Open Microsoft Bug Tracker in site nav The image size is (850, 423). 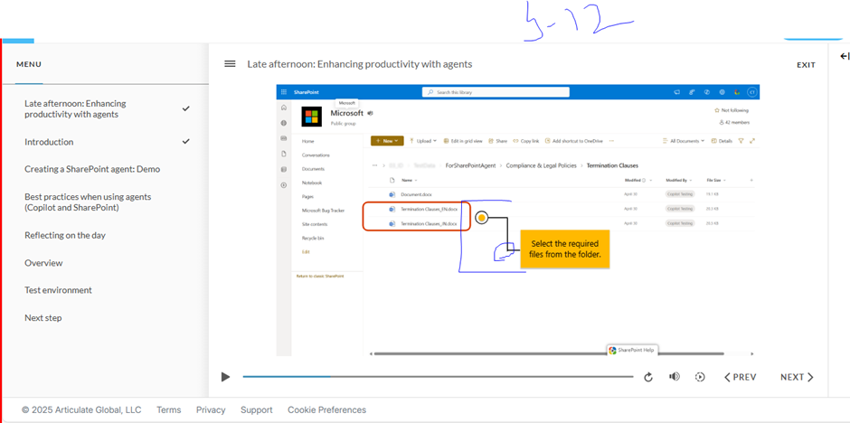pos(323,211)
